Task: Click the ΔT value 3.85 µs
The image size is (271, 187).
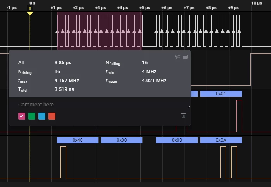Action: click(63, 63)
